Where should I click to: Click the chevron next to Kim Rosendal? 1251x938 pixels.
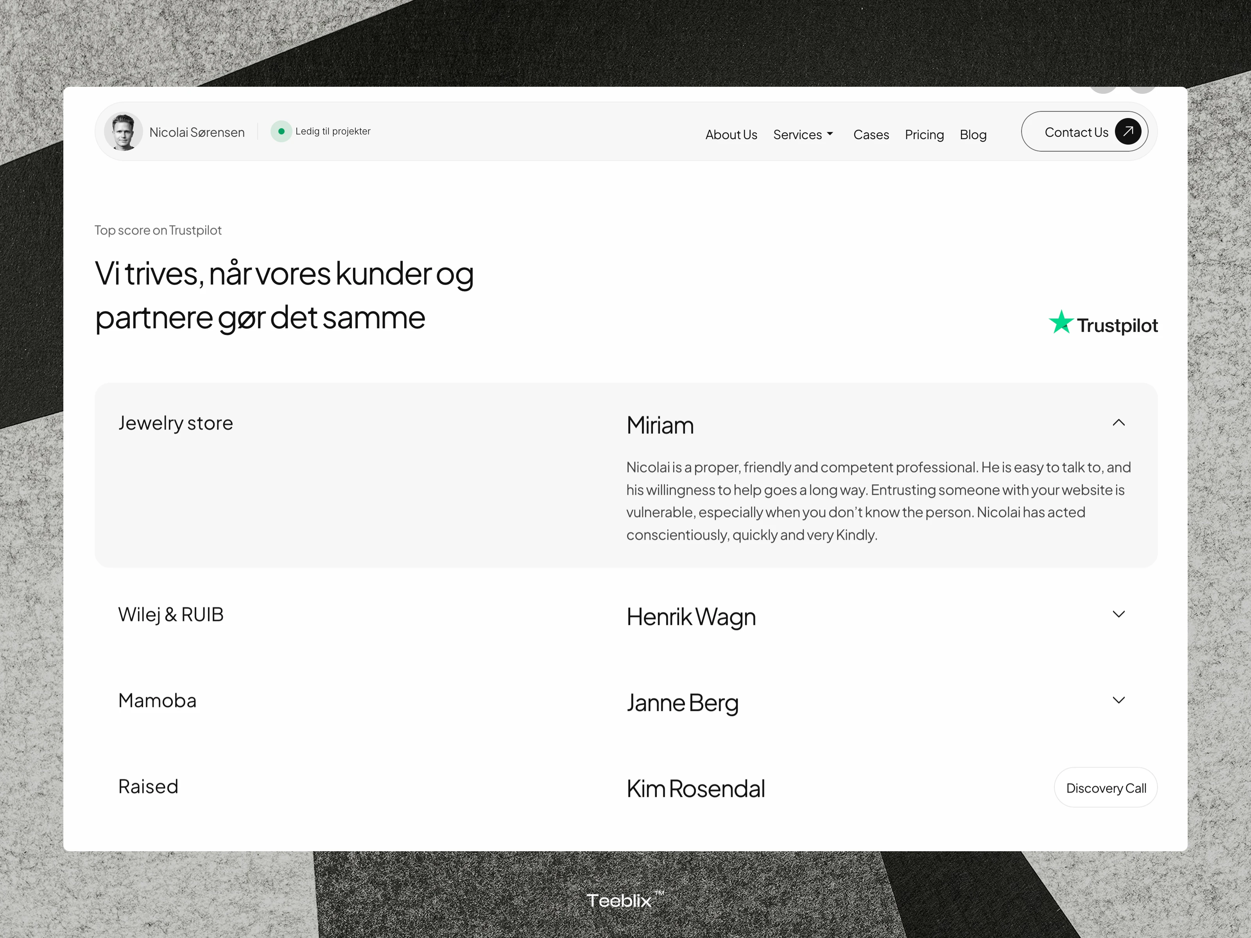point(1118,788)
